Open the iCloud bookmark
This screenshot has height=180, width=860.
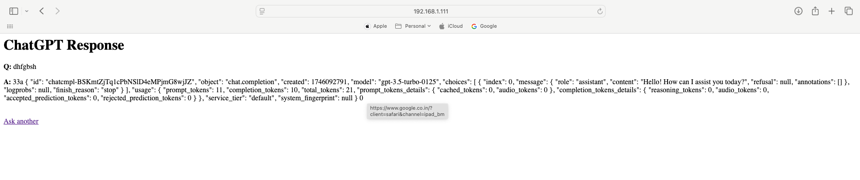click(451, 26)
